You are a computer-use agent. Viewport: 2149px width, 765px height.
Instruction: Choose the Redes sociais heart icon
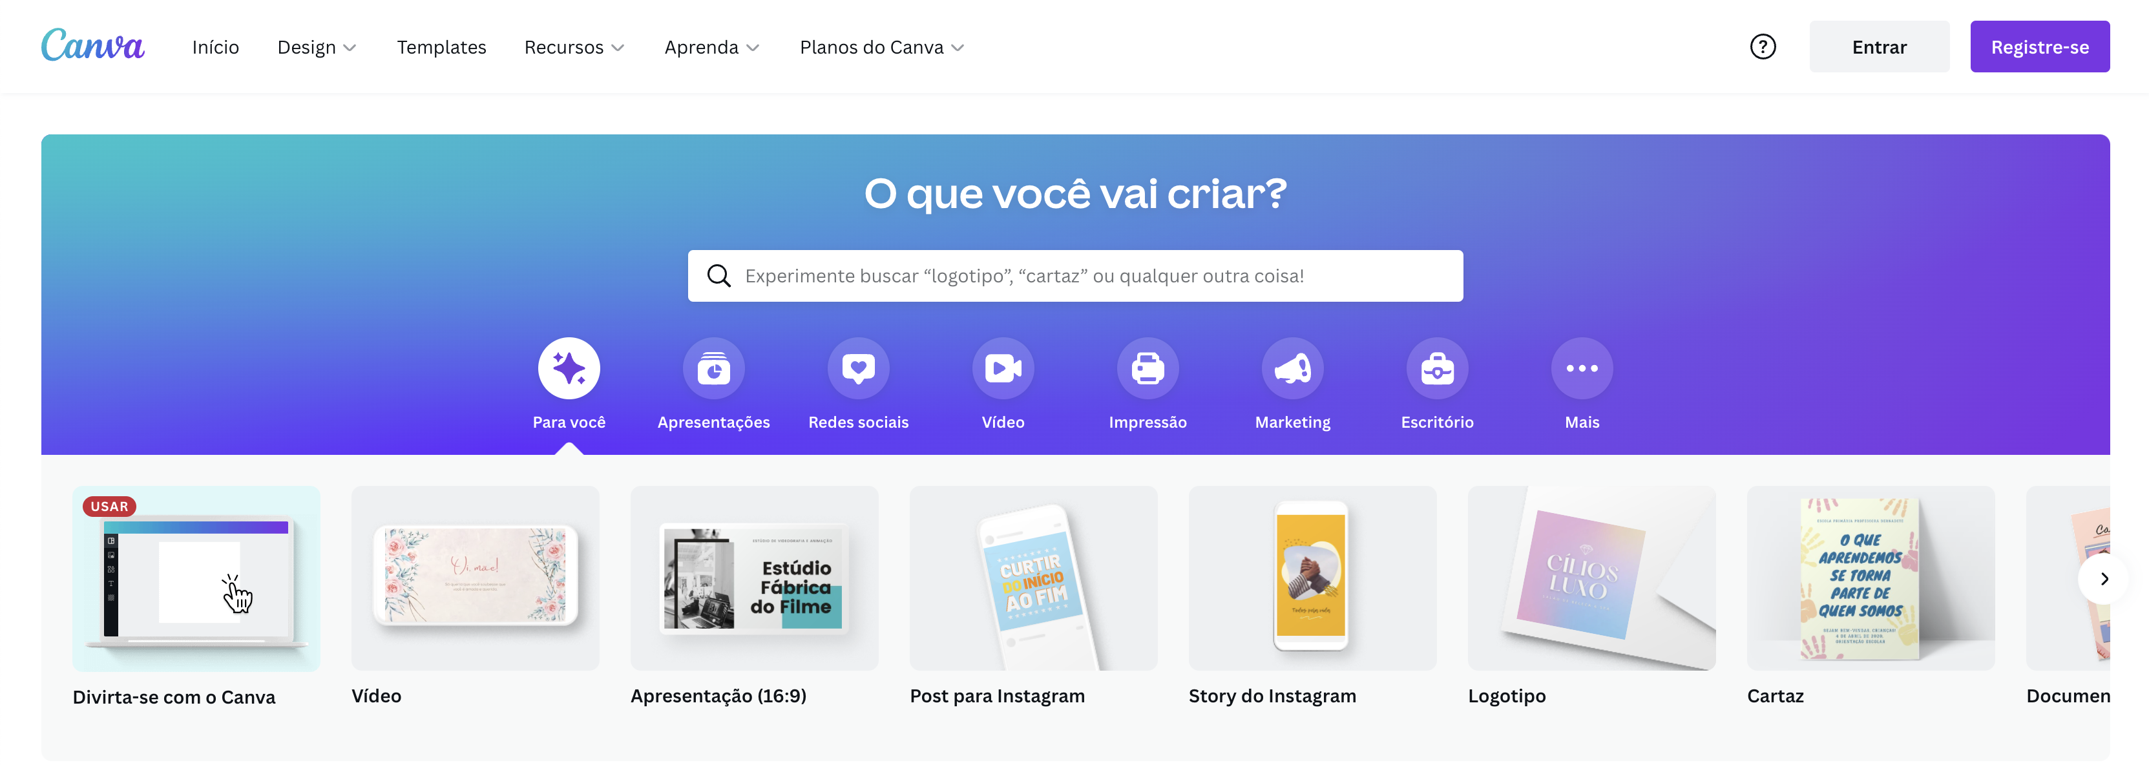point(859,368)
